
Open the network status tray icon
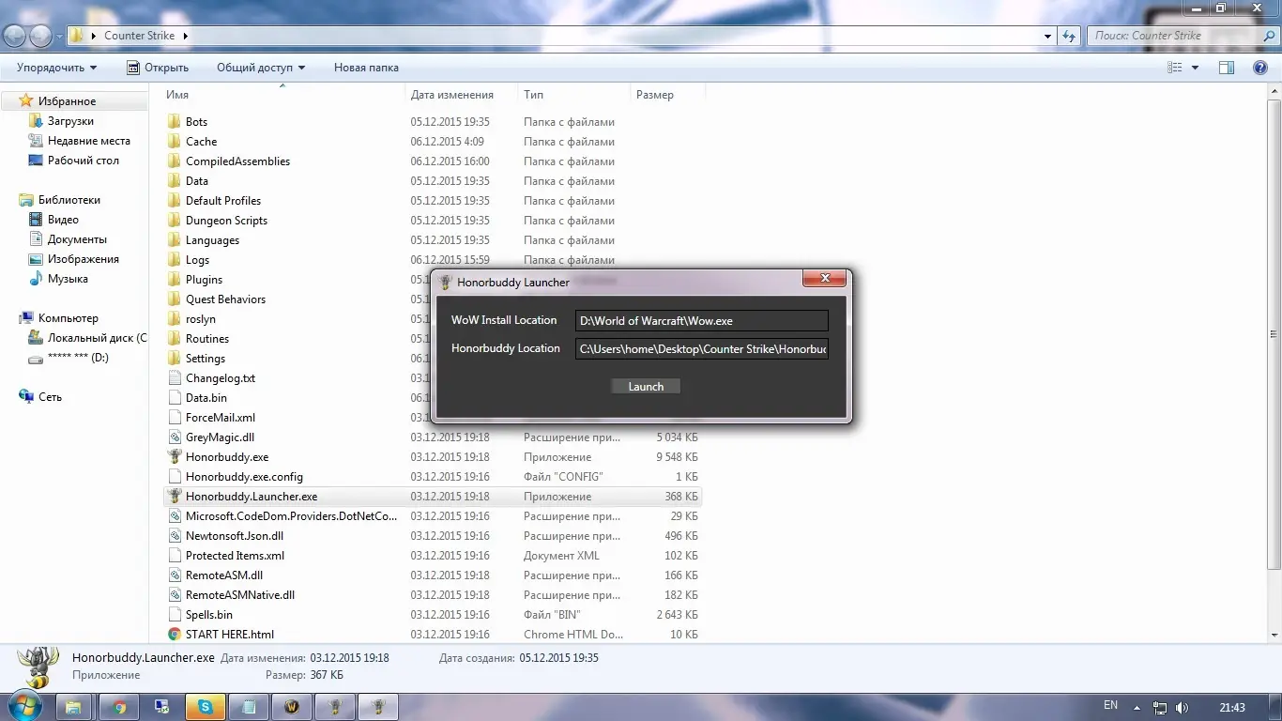pos(1160,707)
